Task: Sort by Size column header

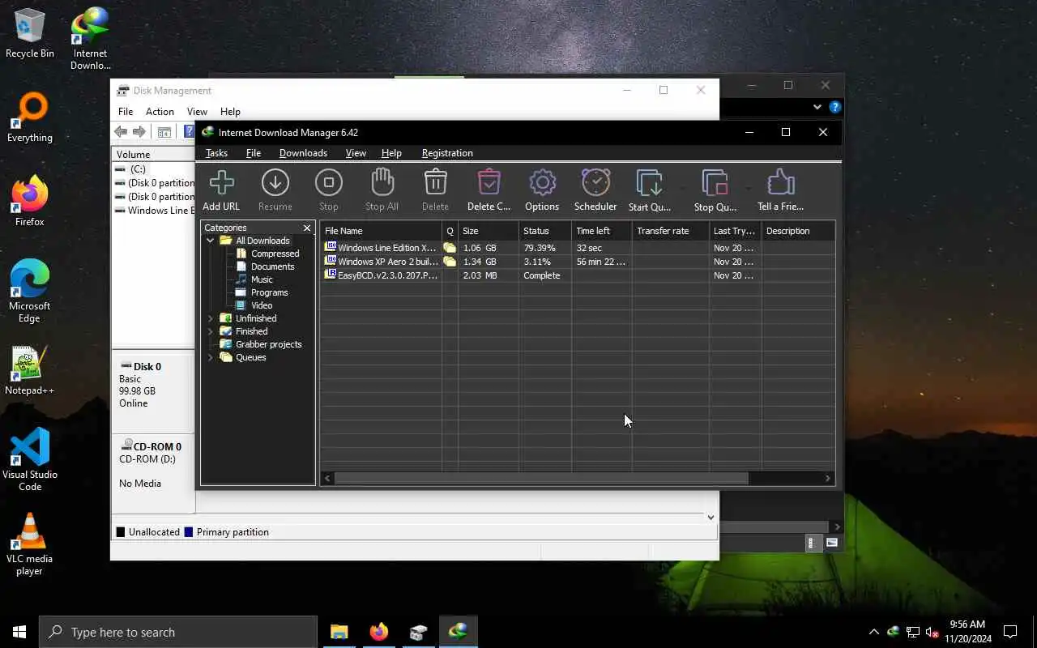Action: [x=489, y=231]
